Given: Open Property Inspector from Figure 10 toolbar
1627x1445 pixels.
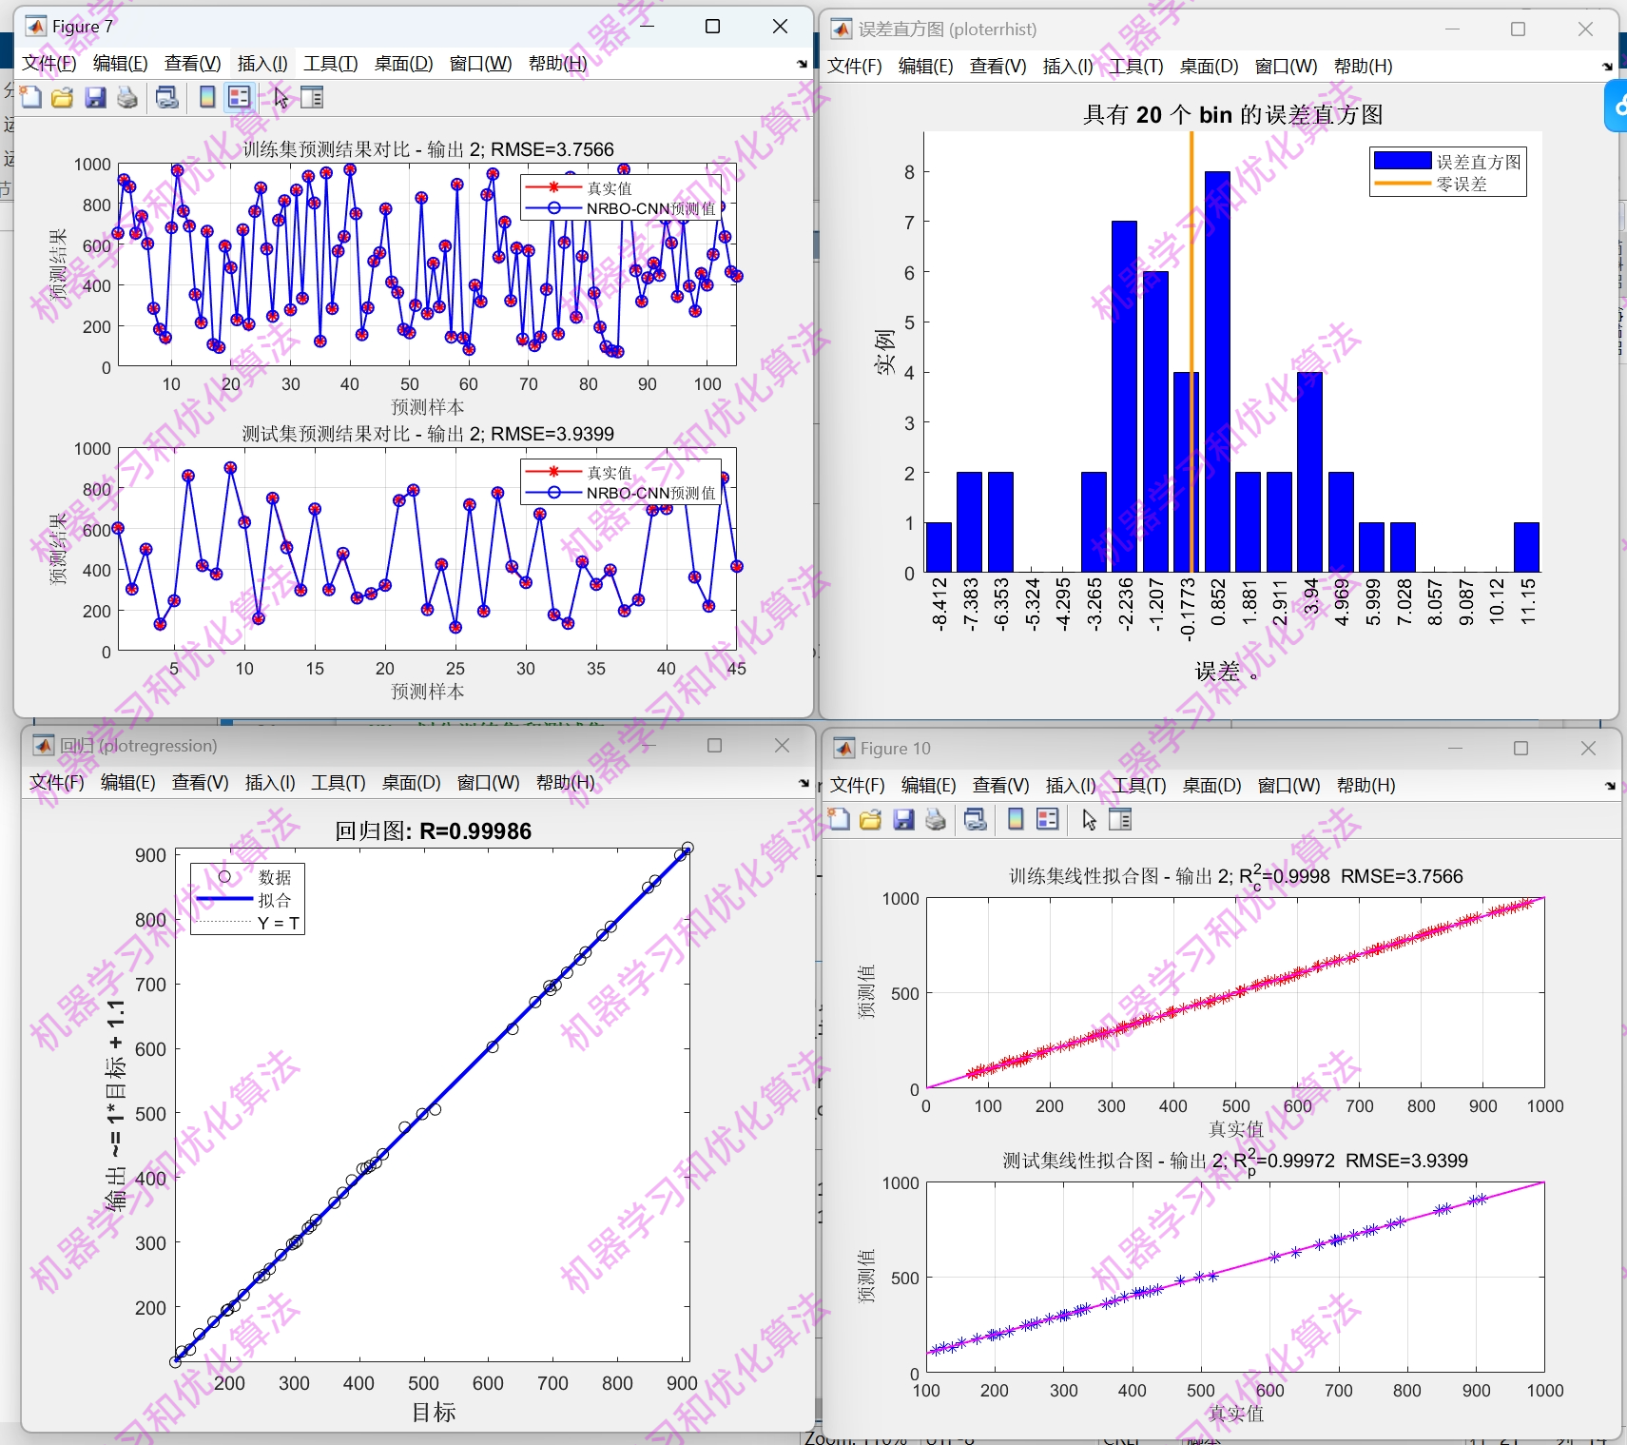Looking at the screenshot, I should [1121, 820].
